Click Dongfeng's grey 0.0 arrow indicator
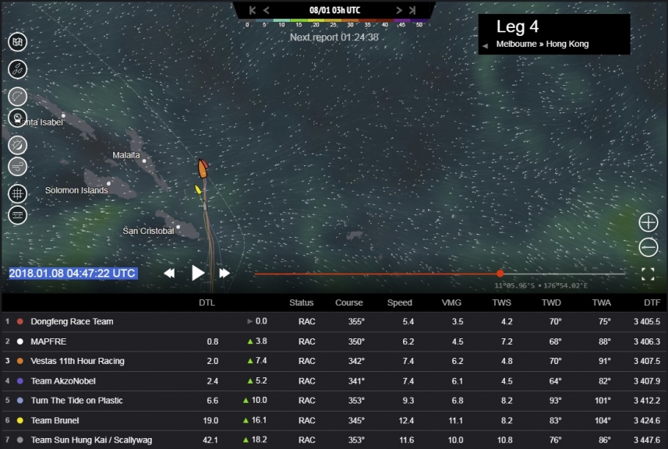 [x=257, y=321]
